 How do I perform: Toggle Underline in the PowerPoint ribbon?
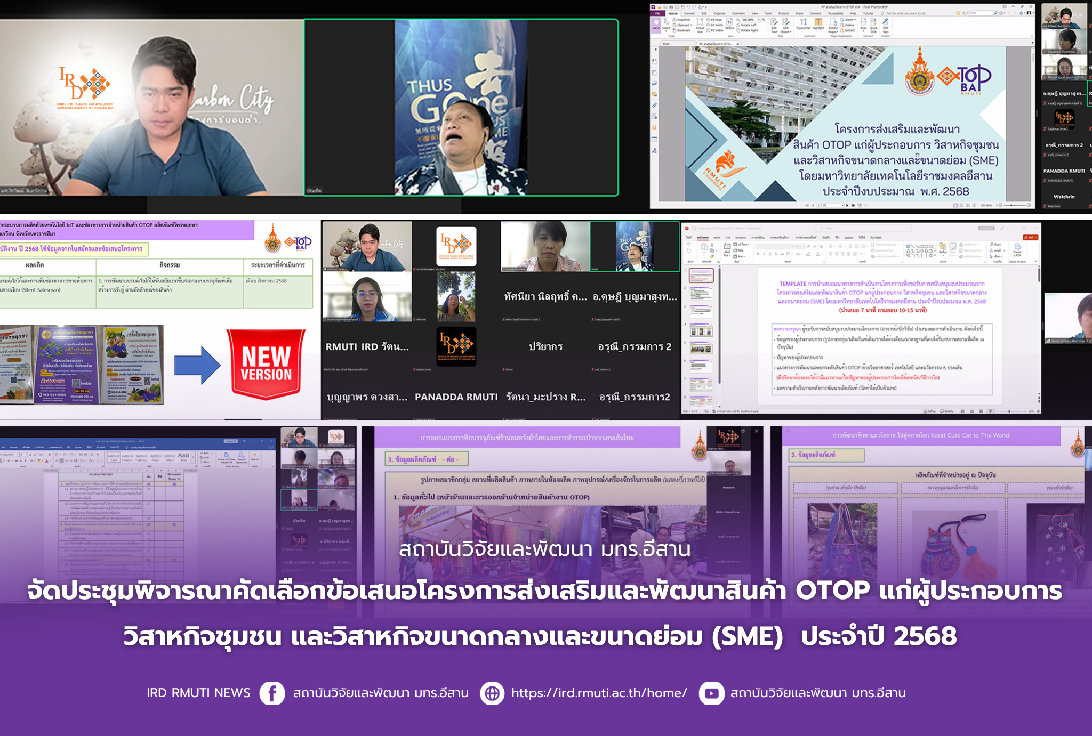click(770, 254)
